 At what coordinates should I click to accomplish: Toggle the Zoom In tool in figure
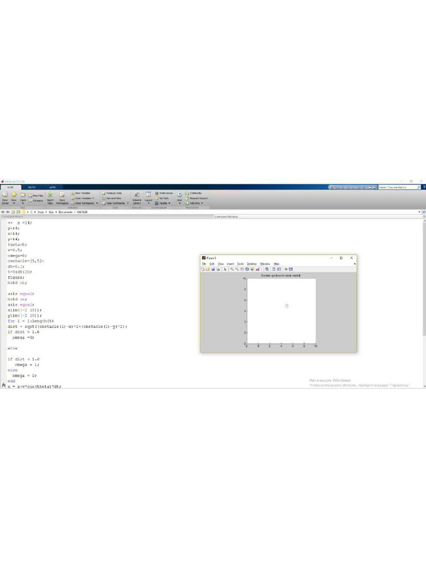pyautogui.click(x=232, y=269)
